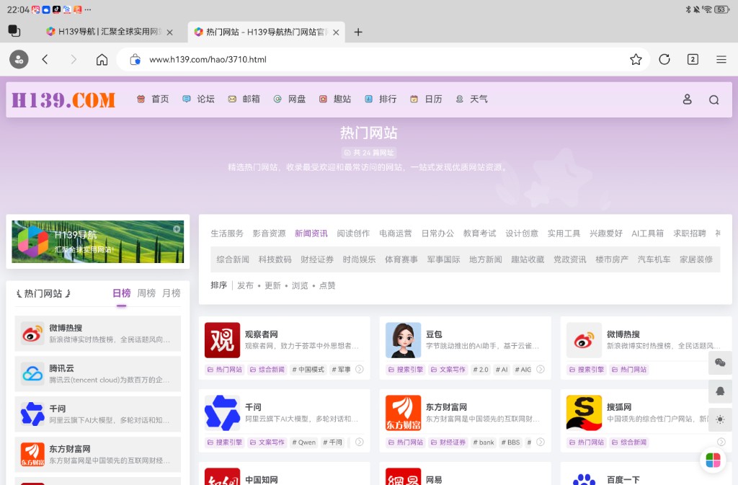The height and width of the screenshot is (485, 738).
Task: Select the 新闻资讯 category
Action: [x=311, y=233]
